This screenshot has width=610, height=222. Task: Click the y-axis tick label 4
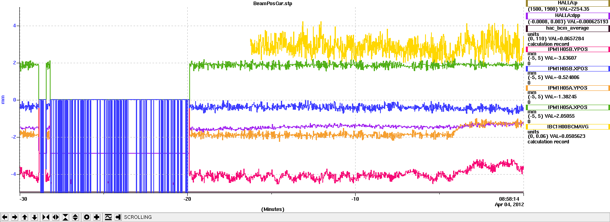[14, 26]
